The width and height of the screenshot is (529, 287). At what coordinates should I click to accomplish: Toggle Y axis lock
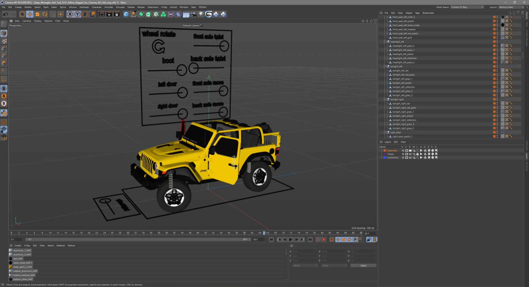[x=77, y=14]
